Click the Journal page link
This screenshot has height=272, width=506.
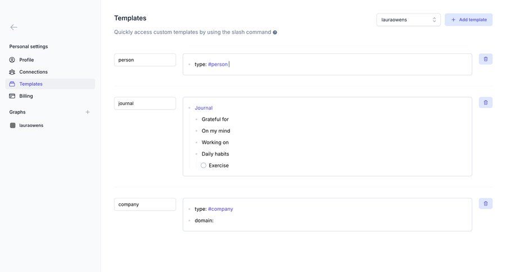(204, 108)
